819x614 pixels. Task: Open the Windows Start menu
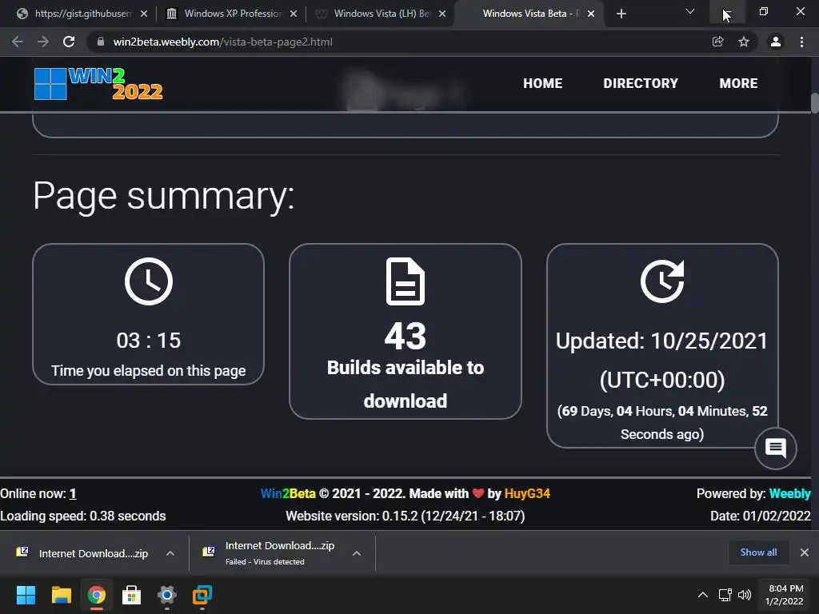pos(26,595)
